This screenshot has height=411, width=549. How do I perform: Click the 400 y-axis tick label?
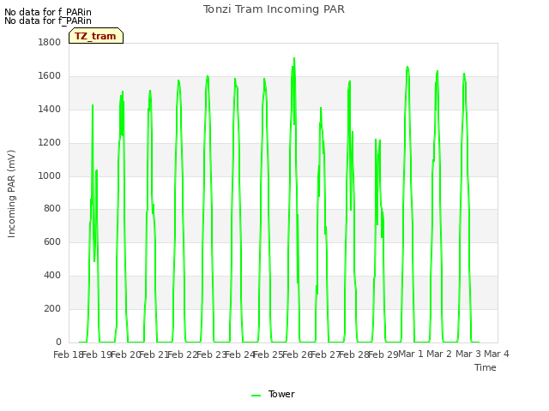coord(52,276)
